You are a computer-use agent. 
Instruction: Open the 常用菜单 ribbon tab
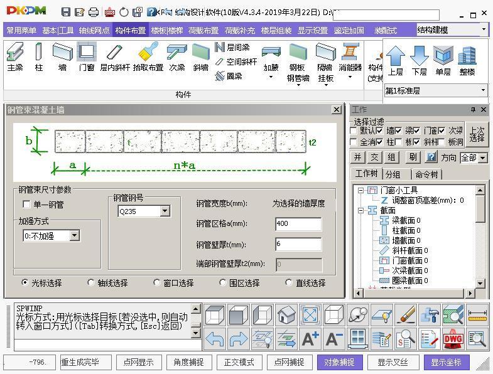[21, 31]
